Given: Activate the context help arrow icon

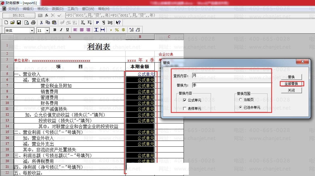Looking at the screenshot, I should [118, 22].
